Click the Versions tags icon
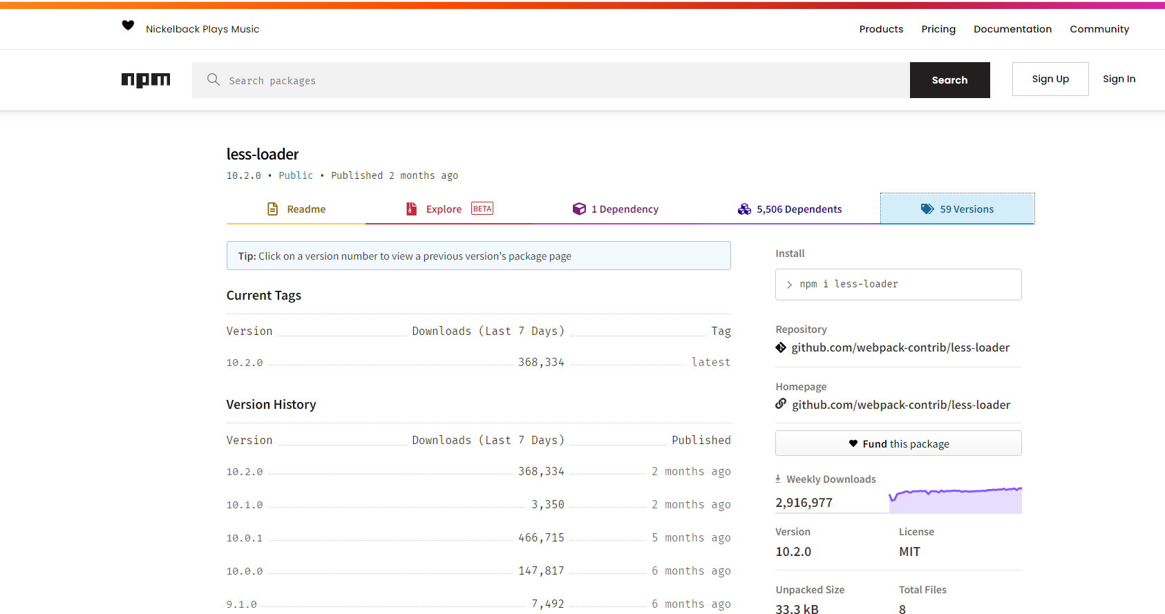This screenshot has height=614, width=1165. [927, 209]
